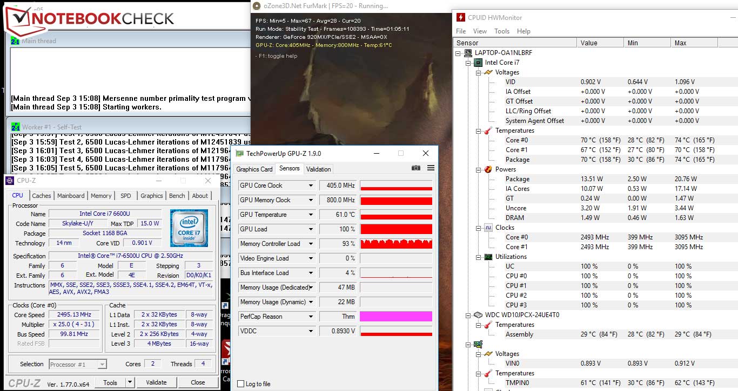Switch to the Mainboard tab in CPU-Z
The image size is (738, 391).
[71, 196]
